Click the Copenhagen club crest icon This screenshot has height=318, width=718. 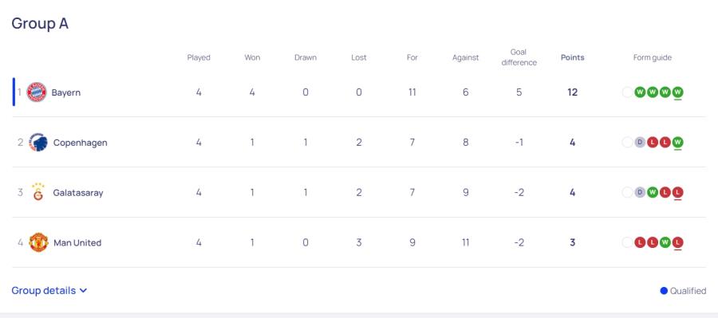pyautogui.click(x=38, y=143)
